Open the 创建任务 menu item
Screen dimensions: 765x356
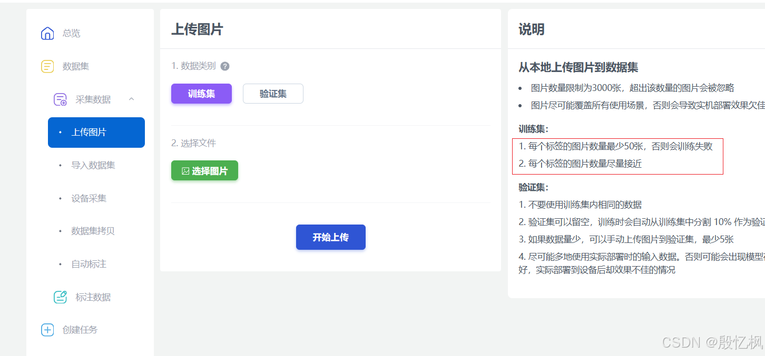pyautogui.click(x=80, y=330)
